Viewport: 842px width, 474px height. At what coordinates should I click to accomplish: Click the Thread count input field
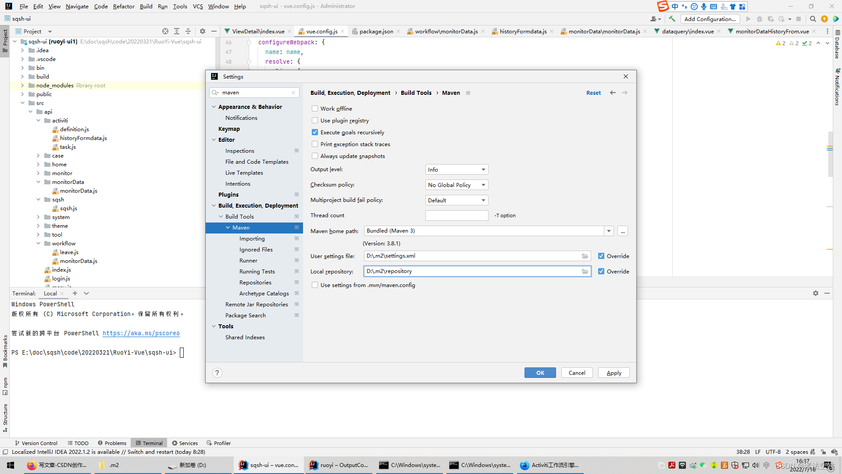coord(457,215)
